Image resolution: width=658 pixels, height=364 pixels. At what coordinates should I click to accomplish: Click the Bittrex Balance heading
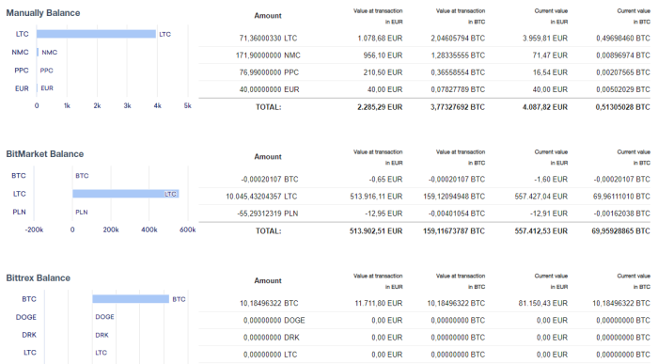click(x=39, y=277)
